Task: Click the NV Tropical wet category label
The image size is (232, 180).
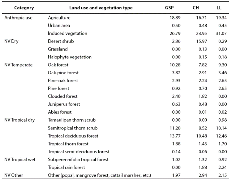Action: point(20,159)
